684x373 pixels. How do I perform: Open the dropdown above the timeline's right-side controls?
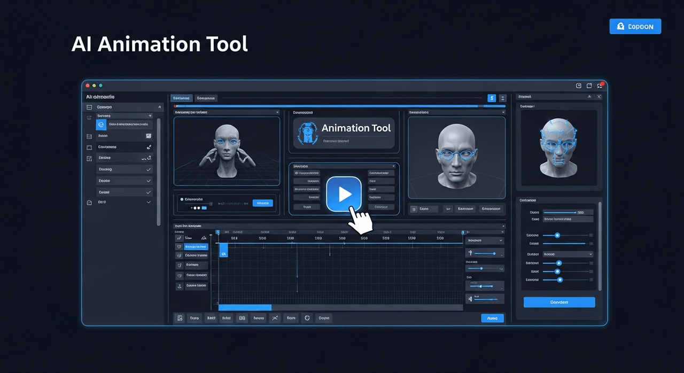point(484,240)
